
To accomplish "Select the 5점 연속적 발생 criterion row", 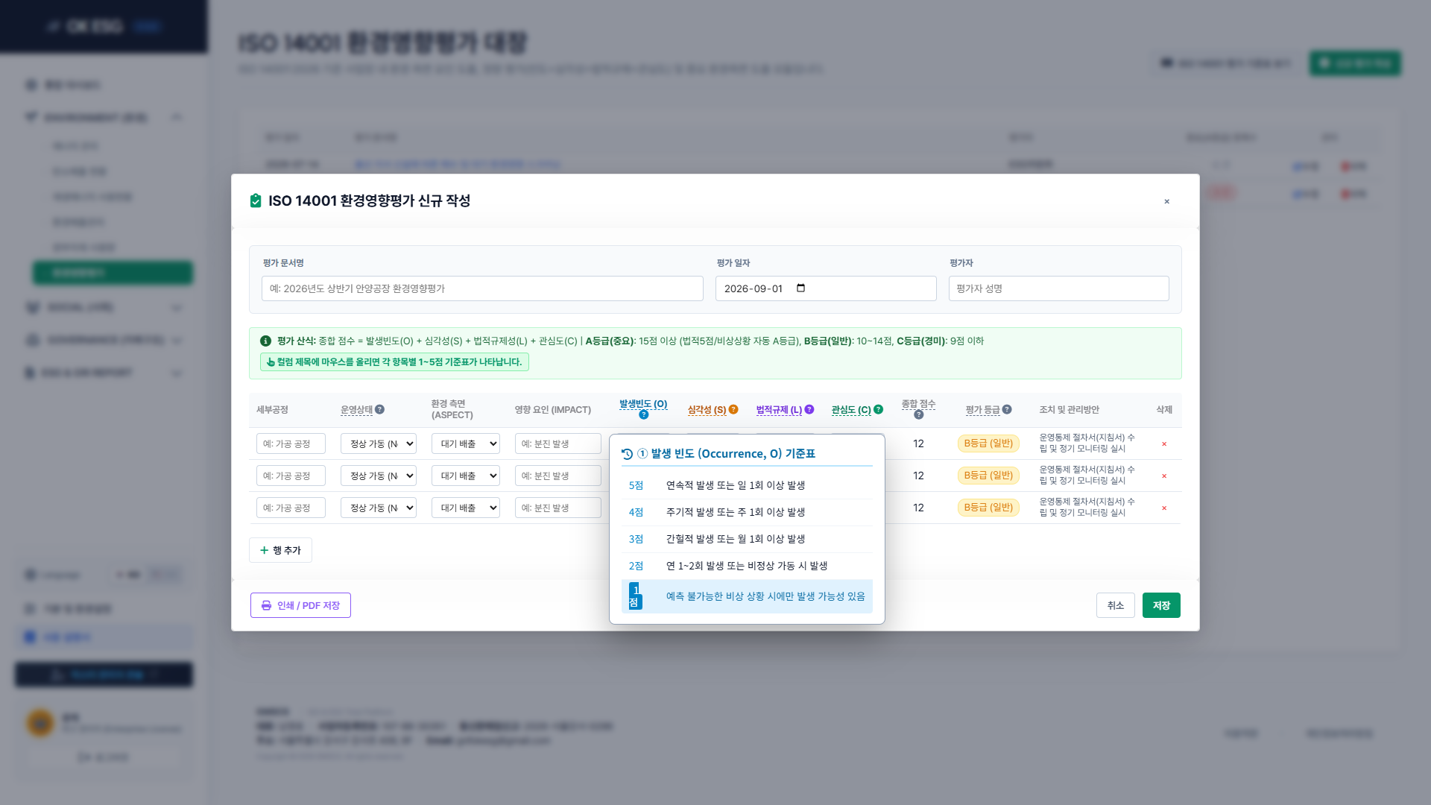I will [747, 485].
